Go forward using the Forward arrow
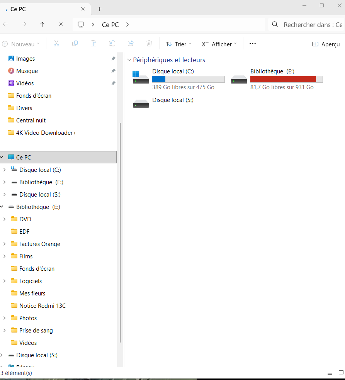 pos(24,24)
